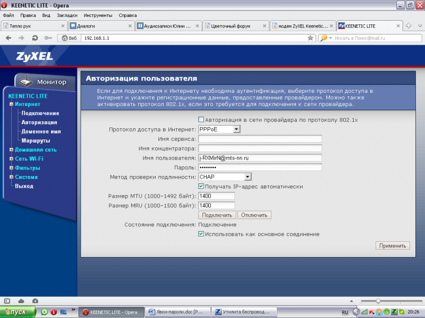
Task: Click the Opera Link cloud icon
Action: [x=21, y=301]
